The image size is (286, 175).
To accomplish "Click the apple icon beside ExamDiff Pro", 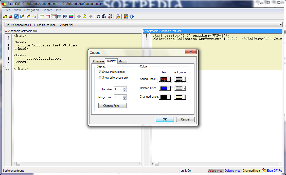I will [x=264, y=170].
